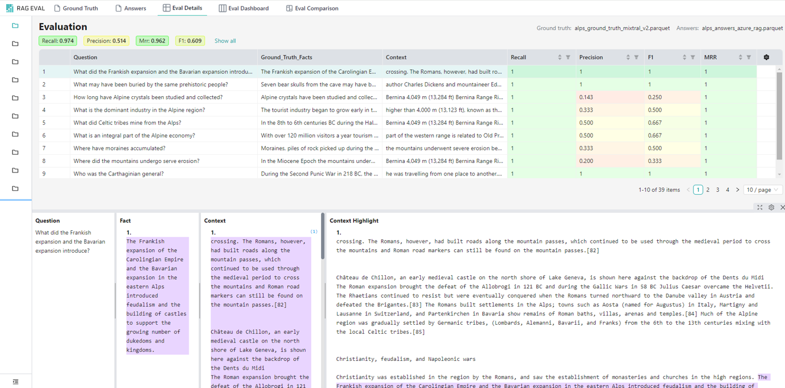785x388 pixels.
Task: Switch to the Eval Dashboard tab
Action: (243, 8)
